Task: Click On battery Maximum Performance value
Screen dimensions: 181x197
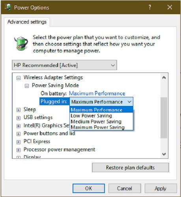Action: 97,93
